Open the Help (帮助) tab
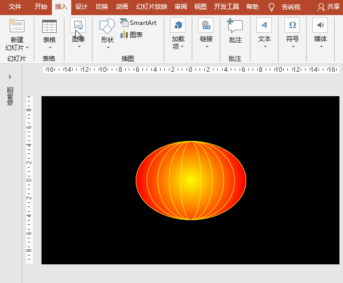Screen dimensions: 343x283 point(252,7)
